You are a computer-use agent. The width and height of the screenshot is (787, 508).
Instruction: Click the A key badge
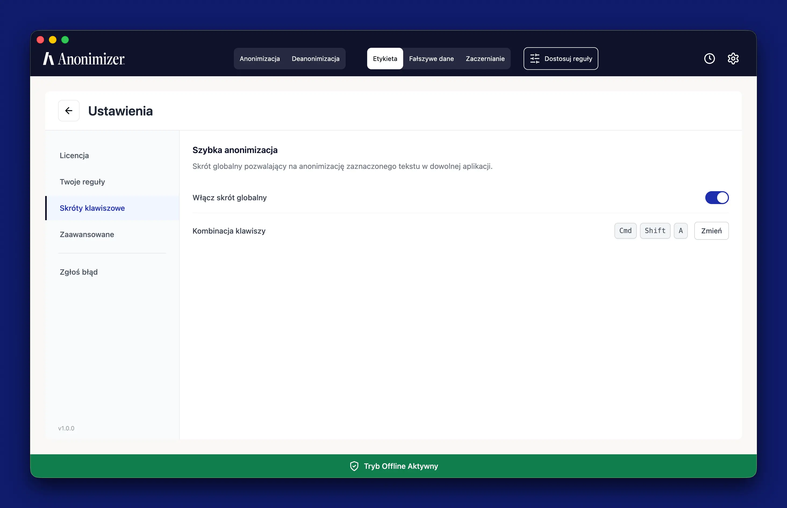680,231
